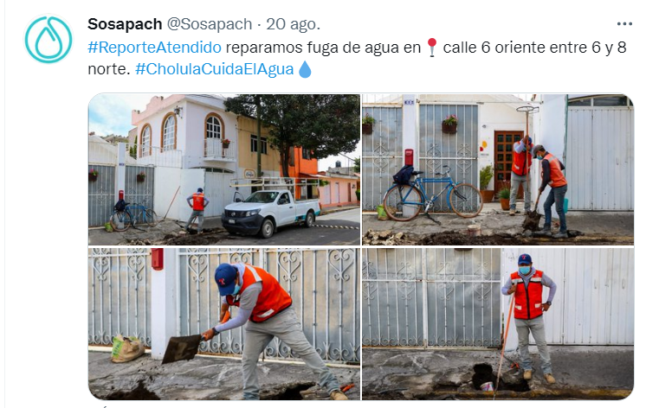Open the @Sosapach handle link
Viewport: 646px width, 408px height.
(x=210, y=24)
